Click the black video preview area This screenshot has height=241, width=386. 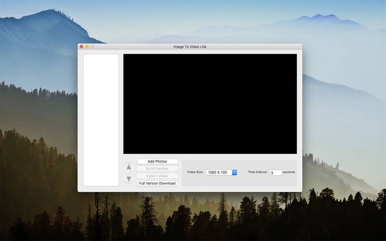[x=210, y=104]
